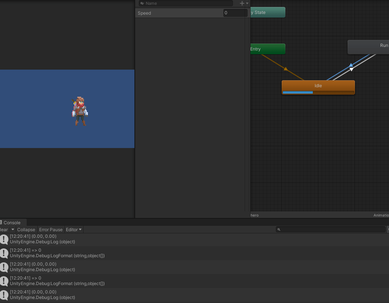The image size is (389, 303).
Task: Toggle Error Pause in the Console
Action: [x=51, y=230]
